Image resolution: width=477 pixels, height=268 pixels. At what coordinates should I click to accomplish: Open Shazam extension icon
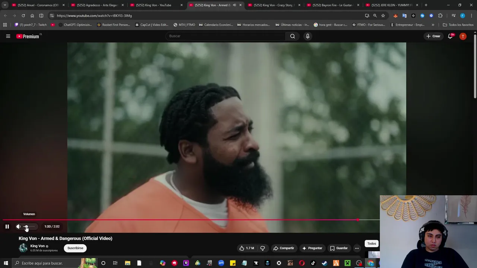422,16
